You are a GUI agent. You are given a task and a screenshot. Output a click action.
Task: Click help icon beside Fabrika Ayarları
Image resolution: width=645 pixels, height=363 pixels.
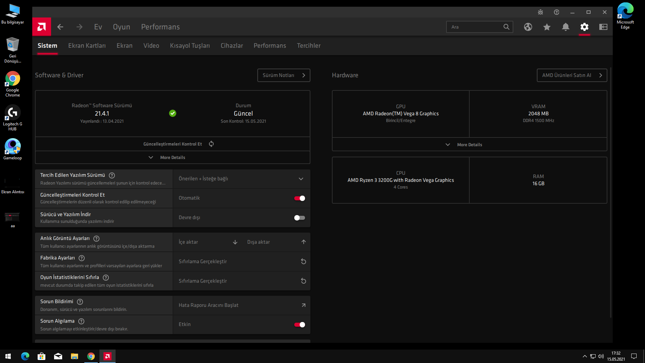pyautogui.click(x=82, y=258)
